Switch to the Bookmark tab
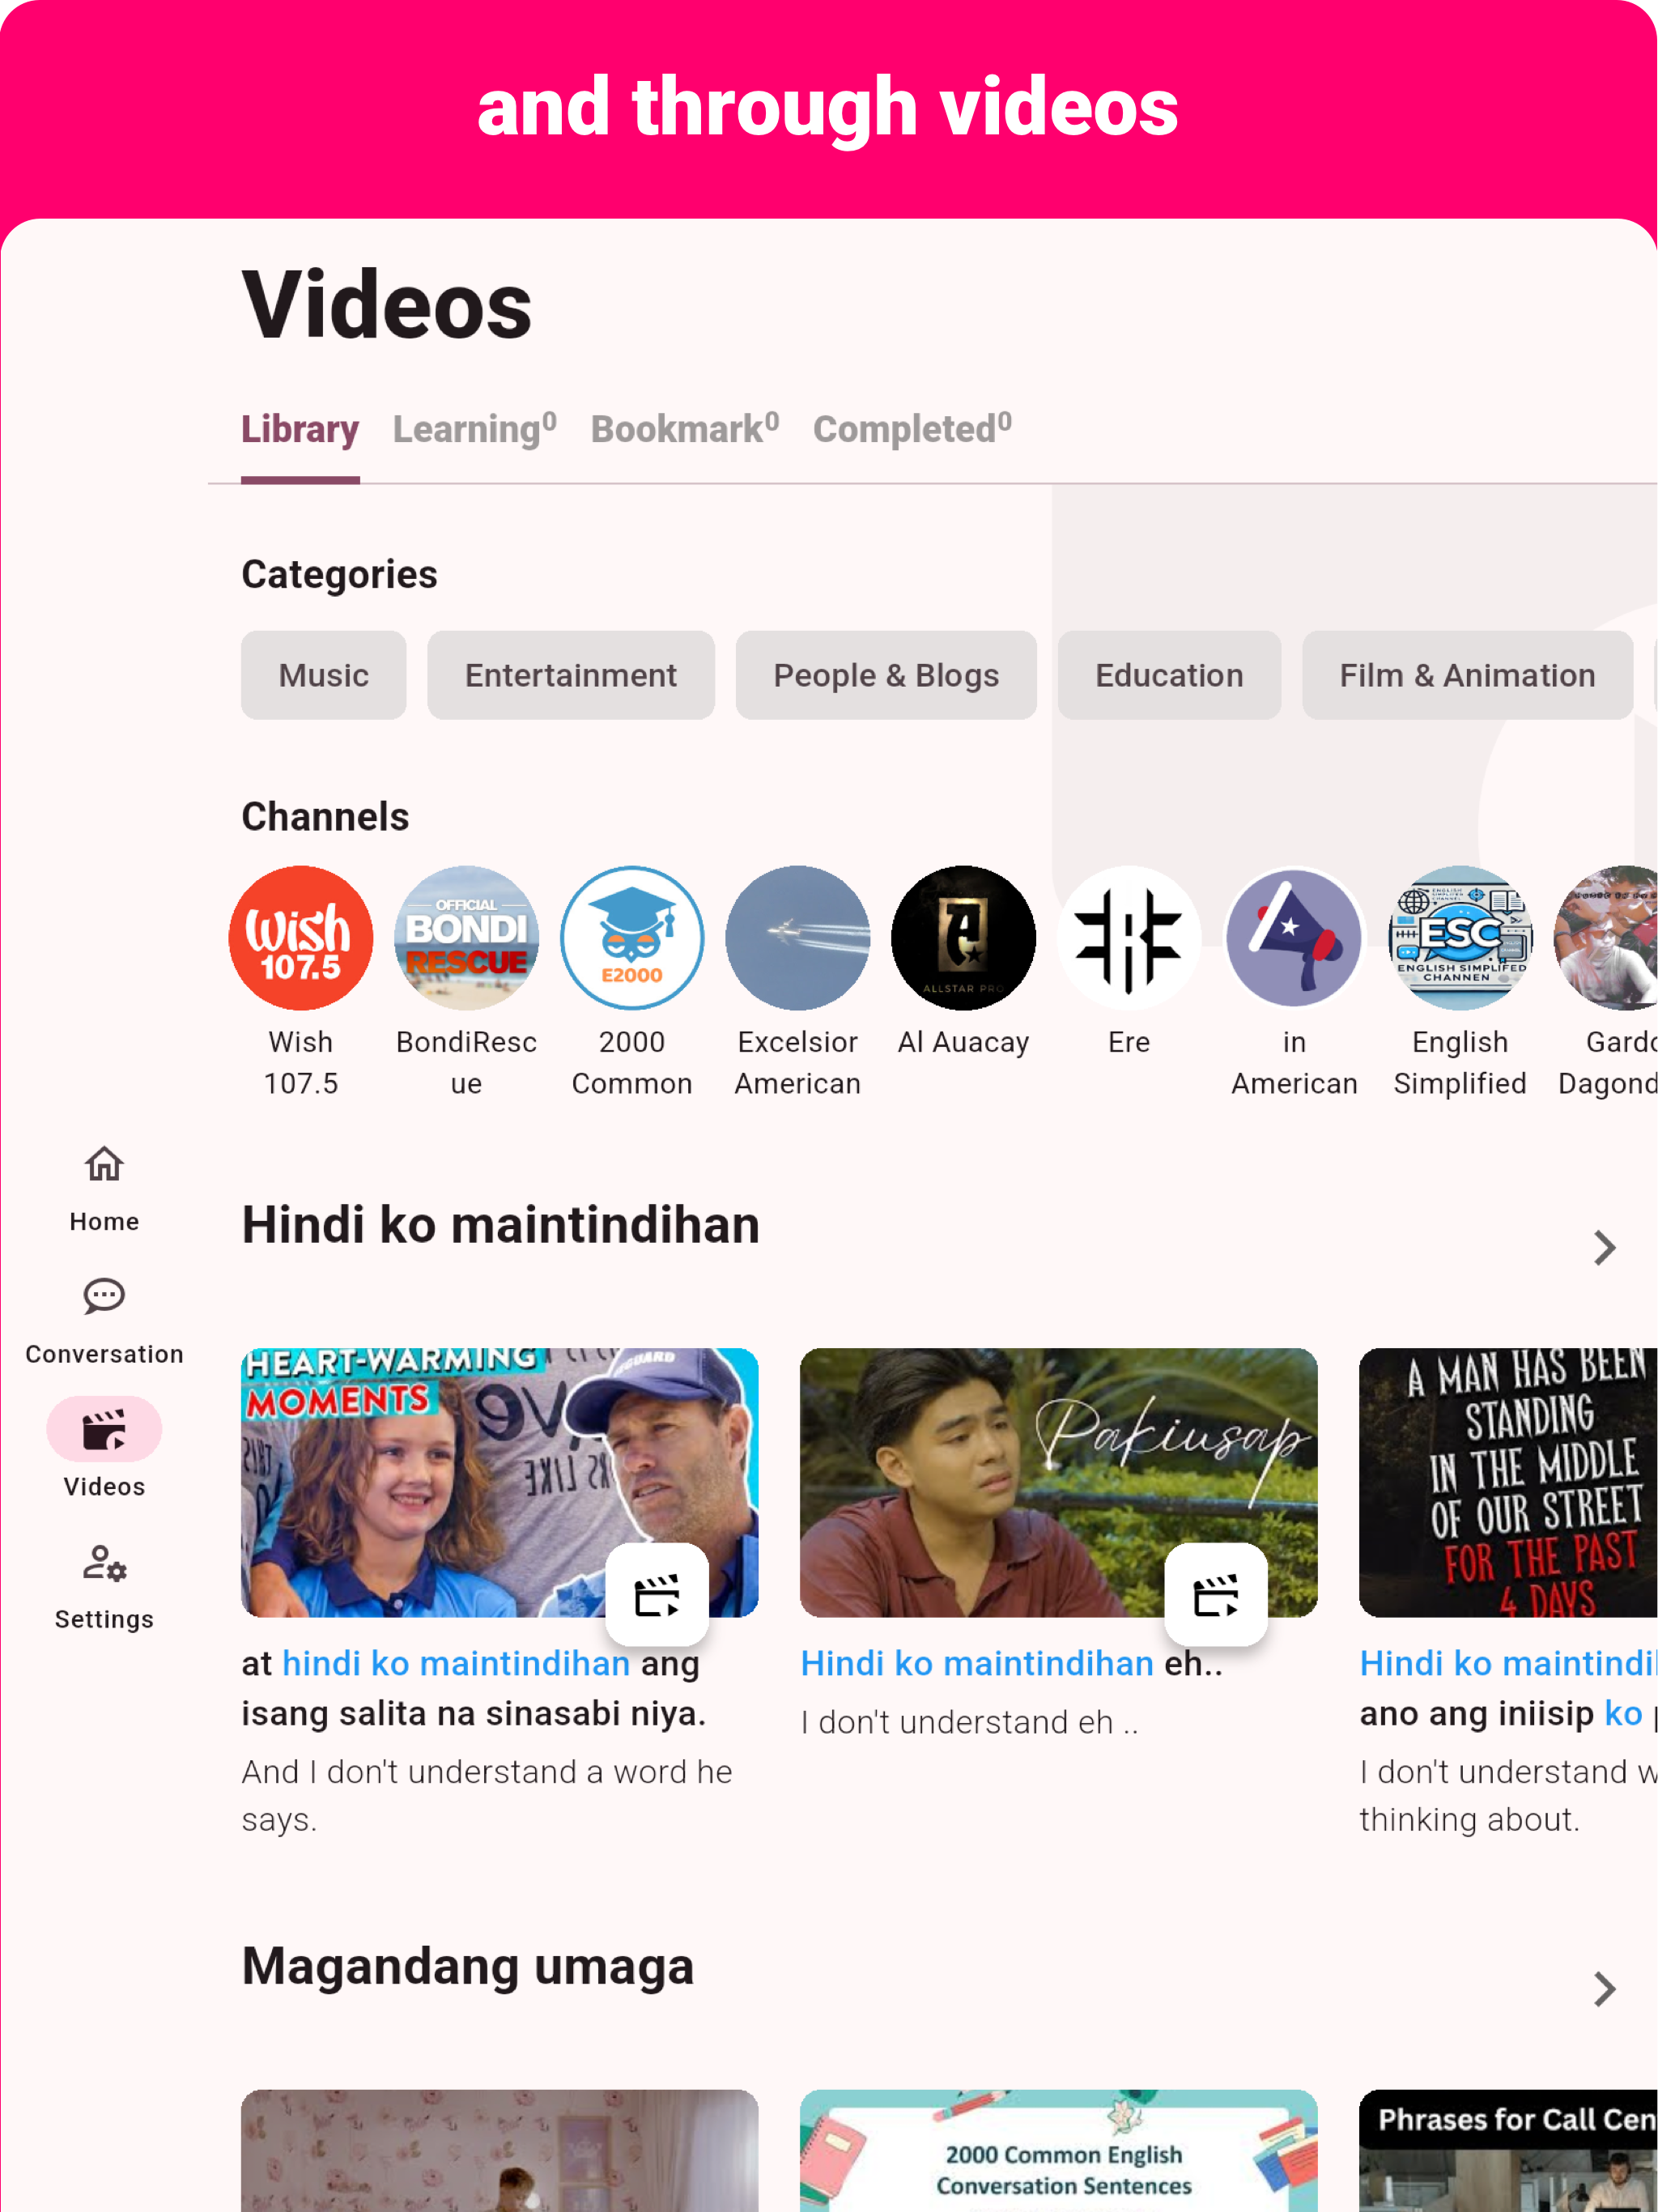The image size is (1658, 2212). (685, 430)
